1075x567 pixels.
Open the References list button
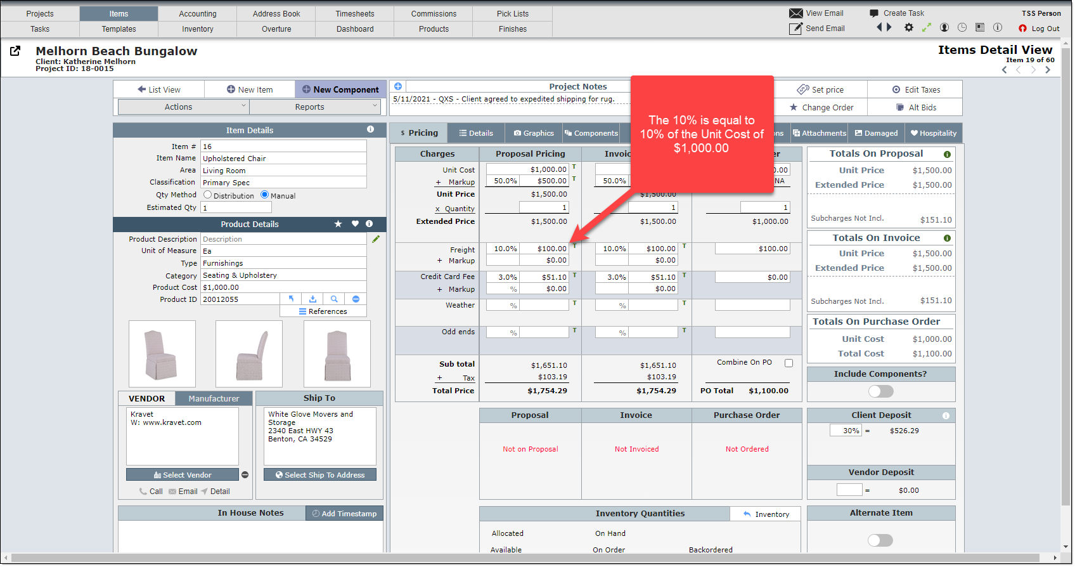pos(323,311)
